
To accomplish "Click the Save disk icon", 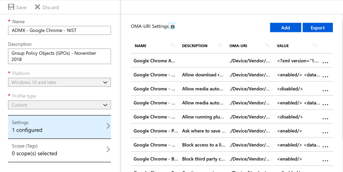I will [x=11, y=7].
